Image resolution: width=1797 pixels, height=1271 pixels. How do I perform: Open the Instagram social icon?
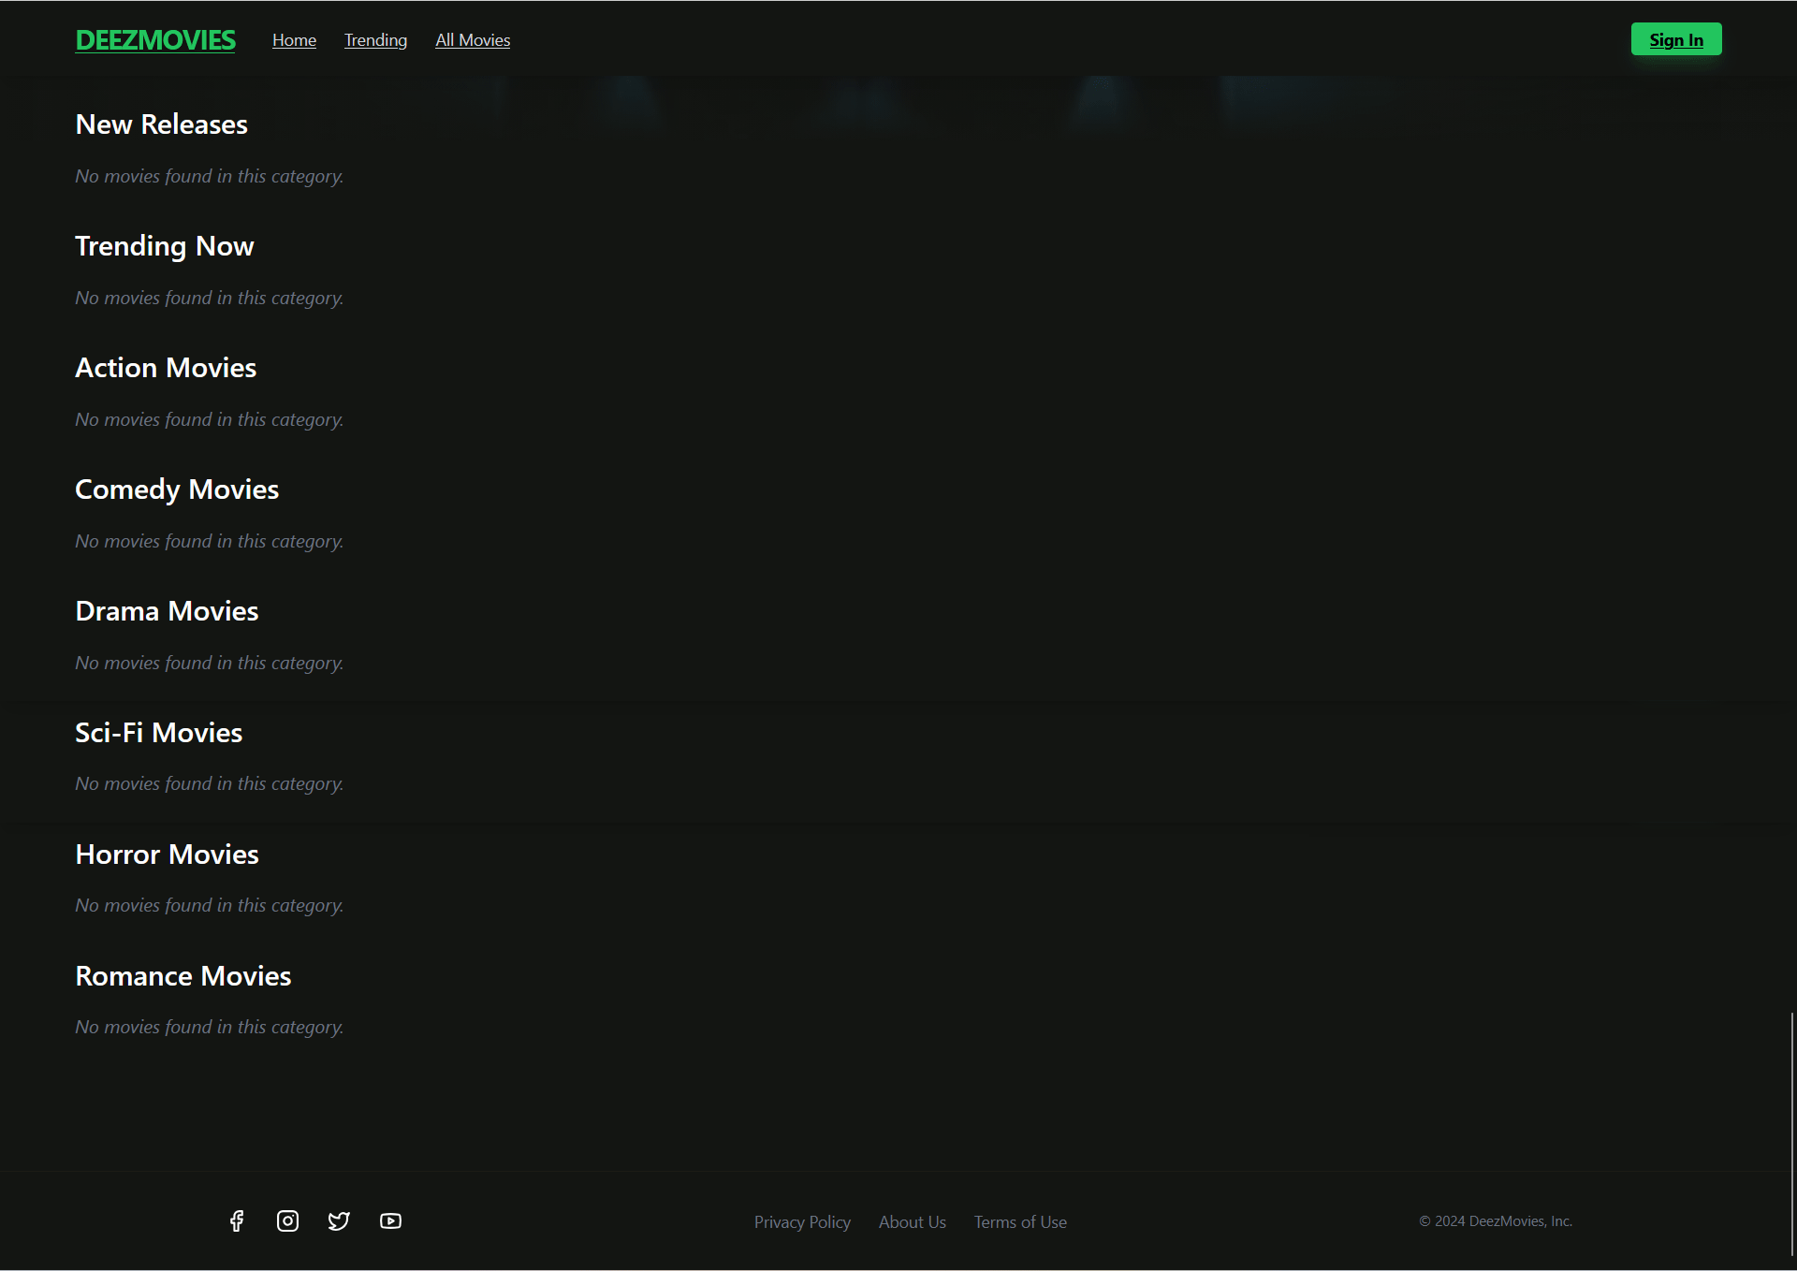tap(287, 1220)
